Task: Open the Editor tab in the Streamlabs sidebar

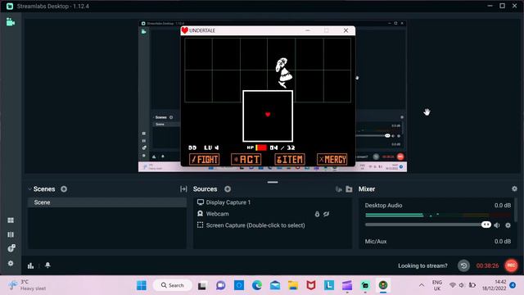Action: click(x=11, y=22)
